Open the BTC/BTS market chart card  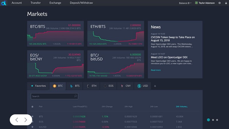click(x=55, y=34)
